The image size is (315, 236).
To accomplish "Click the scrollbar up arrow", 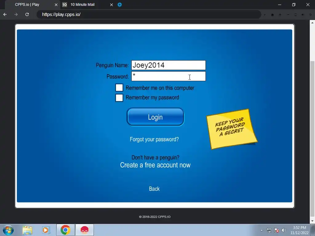I will 312,22.
